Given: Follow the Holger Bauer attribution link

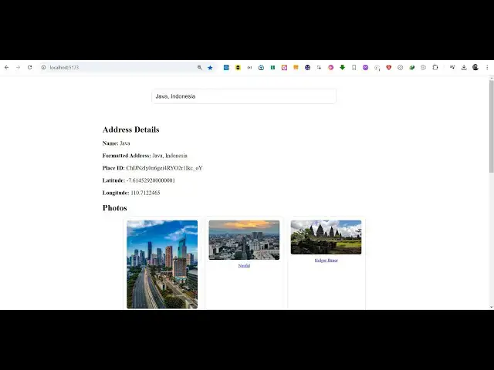Looking at the screenshot, I should pos(326,261).
